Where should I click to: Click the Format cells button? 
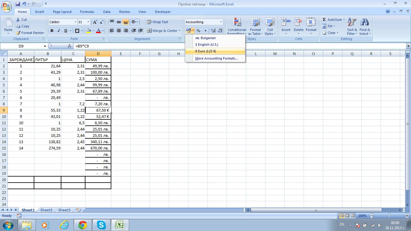[x=311, y=26]
